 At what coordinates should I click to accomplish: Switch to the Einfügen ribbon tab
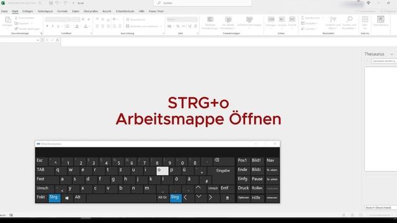click(27, 11)
